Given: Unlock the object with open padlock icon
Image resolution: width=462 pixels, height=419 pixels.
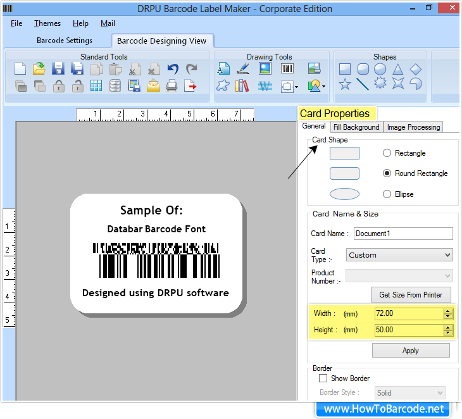Looking at the screenshot, I should tap(77, 86).
